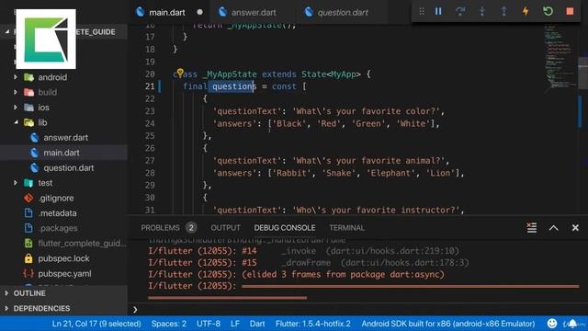
Task: Change language mode via Dart status item
Action: (257, 324)
